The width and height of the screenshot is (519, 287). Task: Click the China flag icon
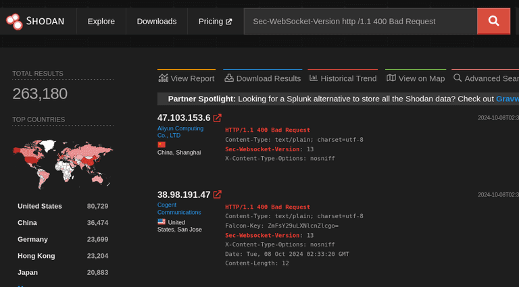[162, 144]
